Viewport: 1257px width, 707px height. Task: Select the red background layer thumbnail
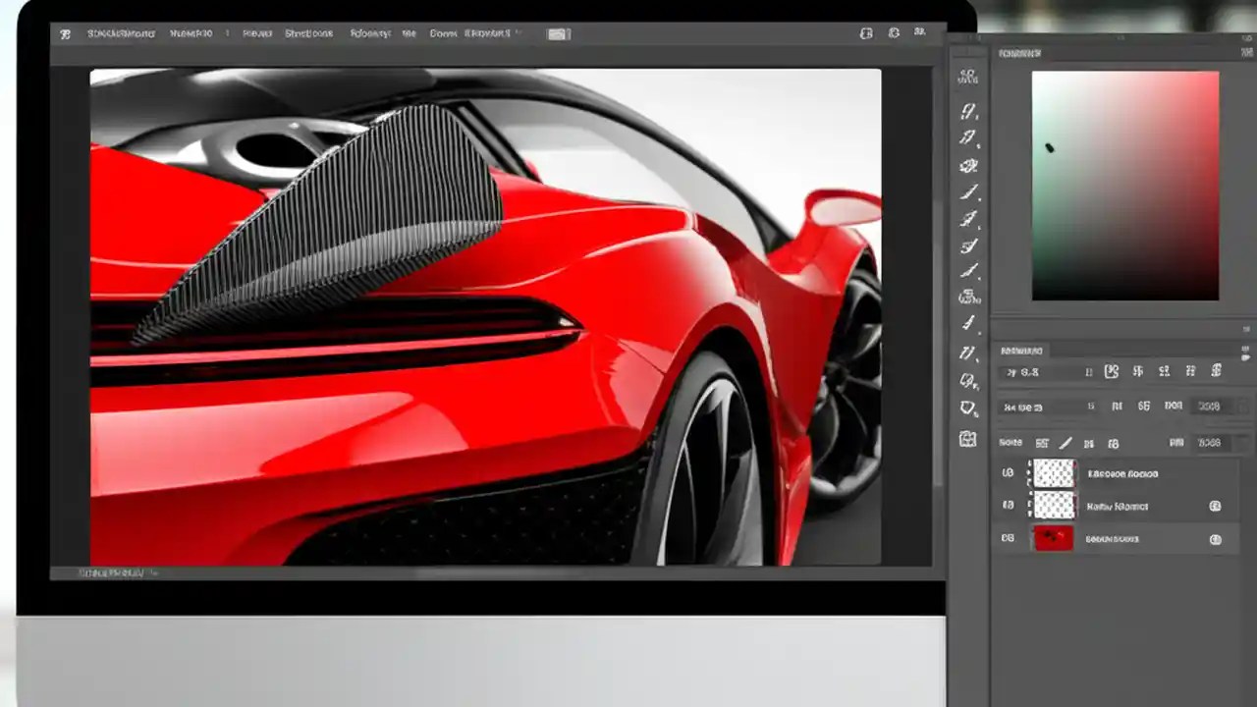pyautogui.click(x=1053, y=538)
